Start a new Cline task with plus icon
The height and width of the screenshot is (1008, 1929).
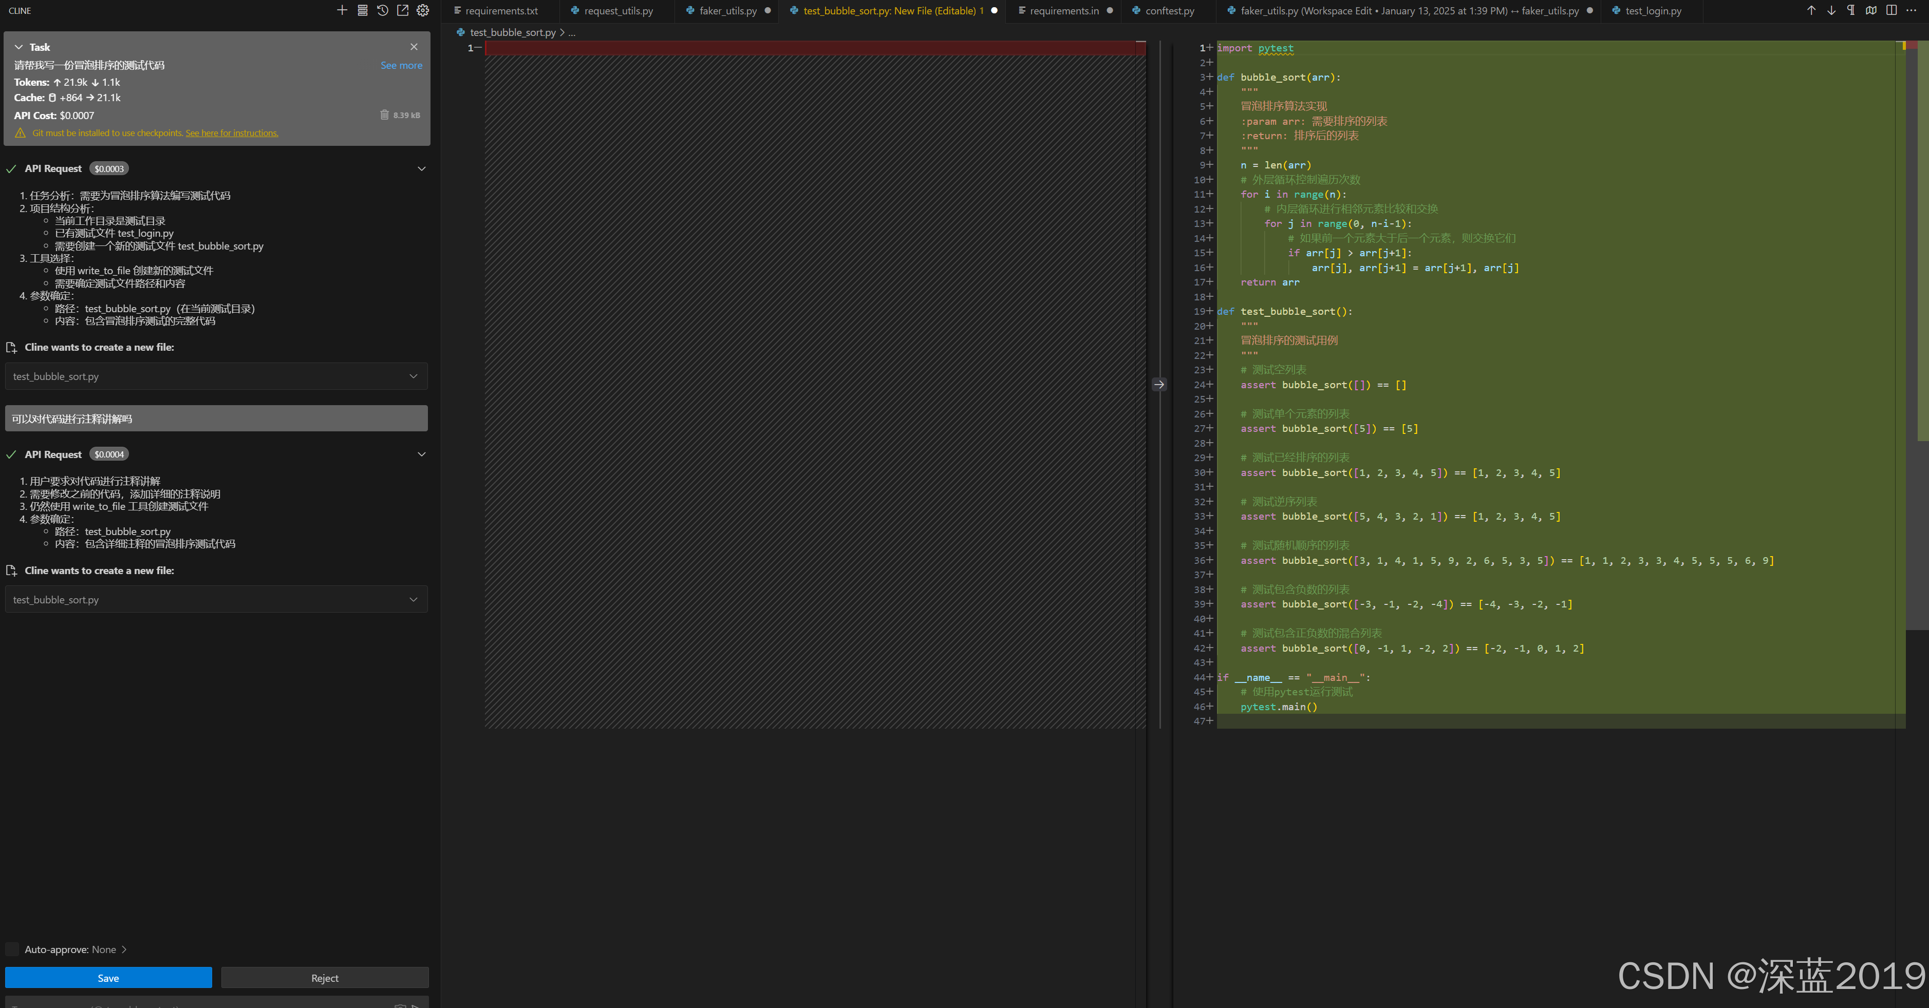tap(342, 10)
